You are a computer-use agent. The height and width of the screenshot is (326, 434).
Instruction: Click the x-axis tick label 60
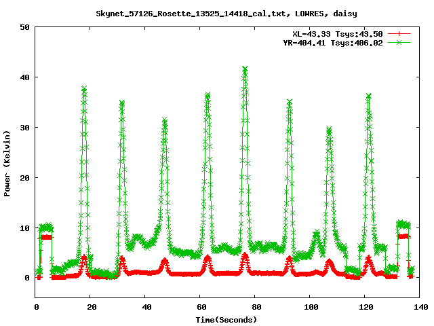pyautogui.click(x=201, y=307)
